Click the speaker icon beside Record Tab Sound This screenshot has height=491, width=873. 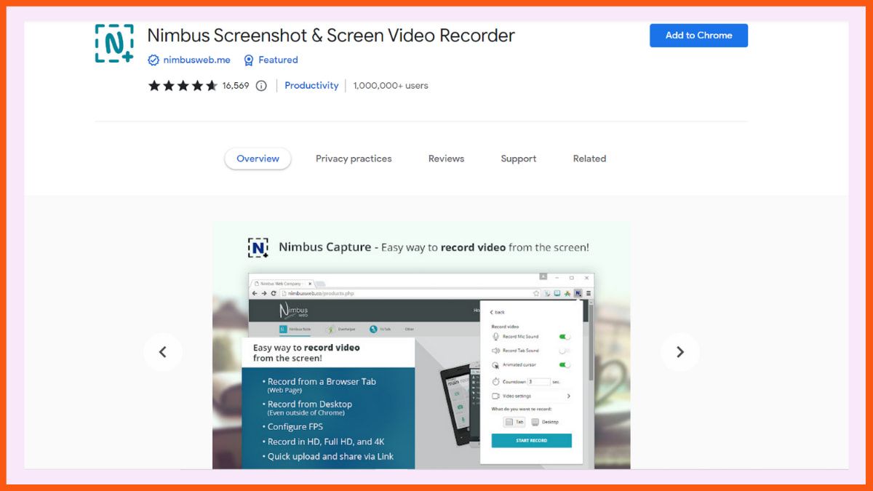pyautogui.click(x=496, y=351)
